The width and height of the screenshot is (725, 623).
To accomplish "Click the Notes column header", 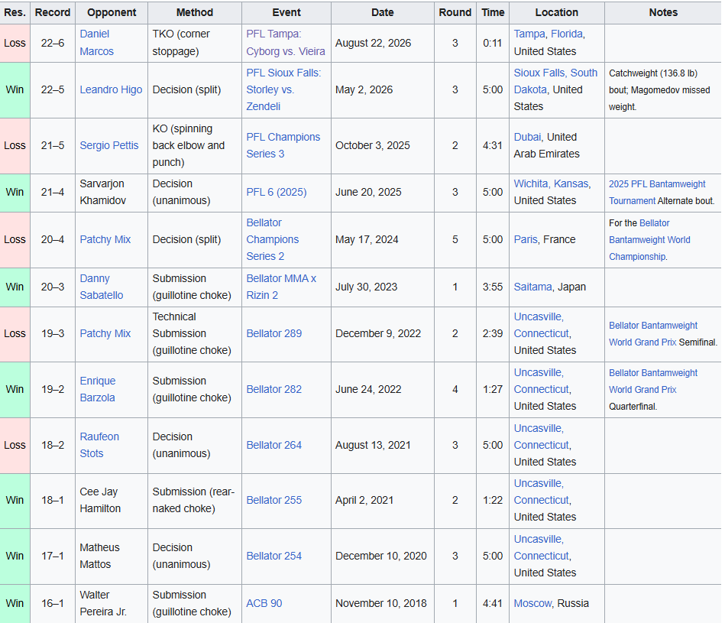I will (x=663, y=12).
